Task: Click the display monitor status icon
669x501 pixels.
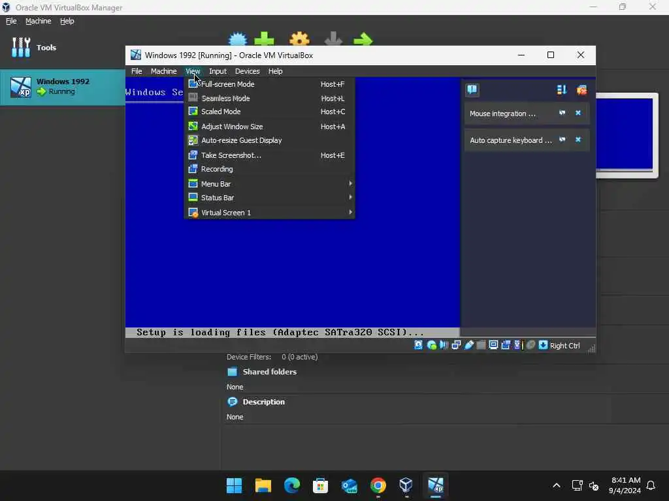Action: point(493,345)
